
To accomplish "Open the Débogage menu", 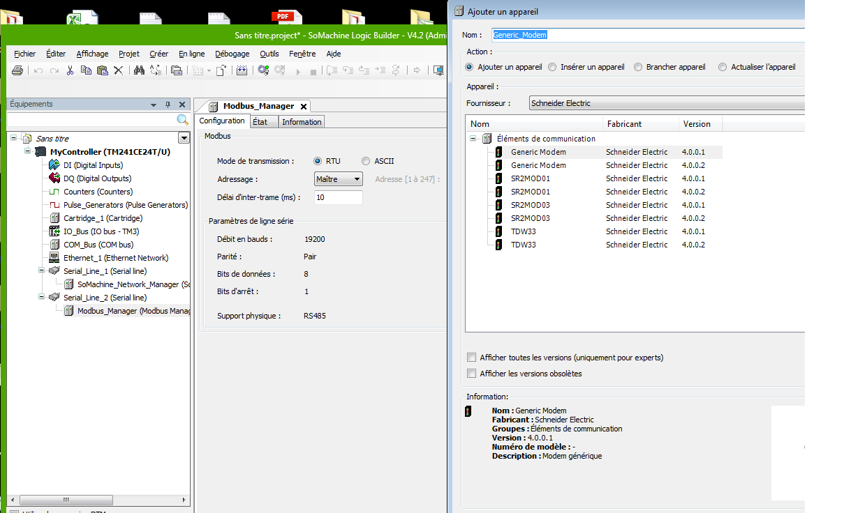I will 232,54.
